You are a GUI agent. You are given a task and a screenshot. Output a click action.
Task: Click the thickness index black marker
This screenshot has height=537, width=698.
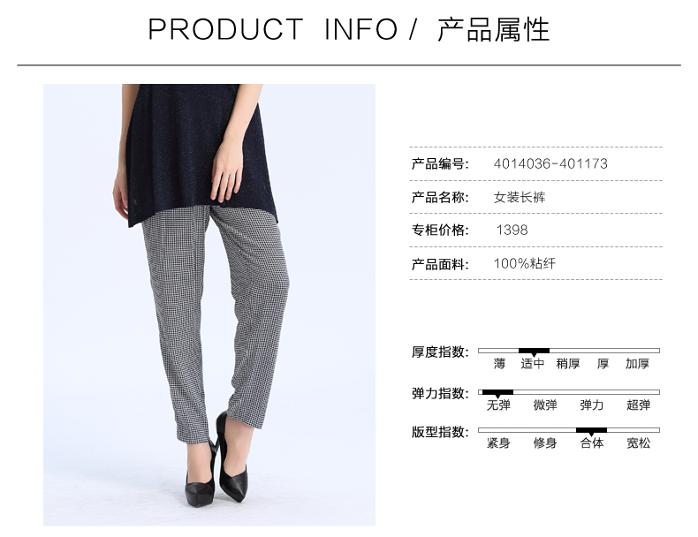534,352
